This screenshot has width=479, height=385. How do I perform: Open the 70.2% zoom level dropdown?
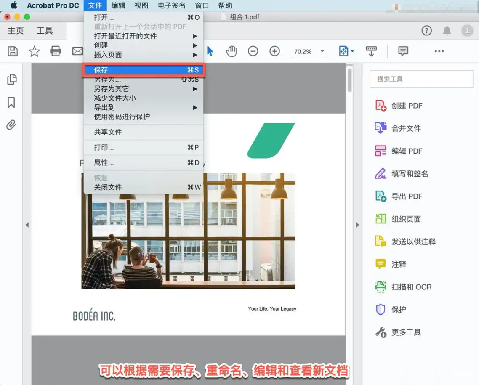[309, 51]
